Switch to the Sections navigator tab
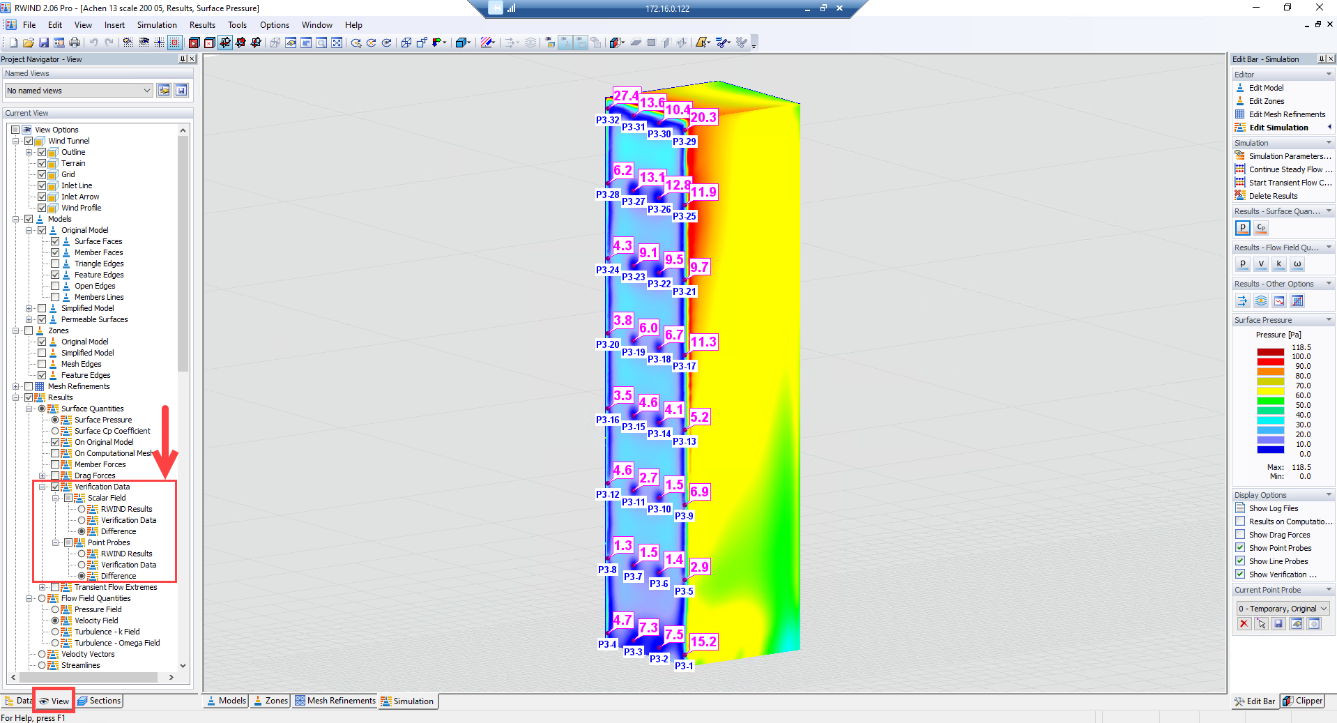Screen dimensions: 1337x723 [x=98, y=701]
